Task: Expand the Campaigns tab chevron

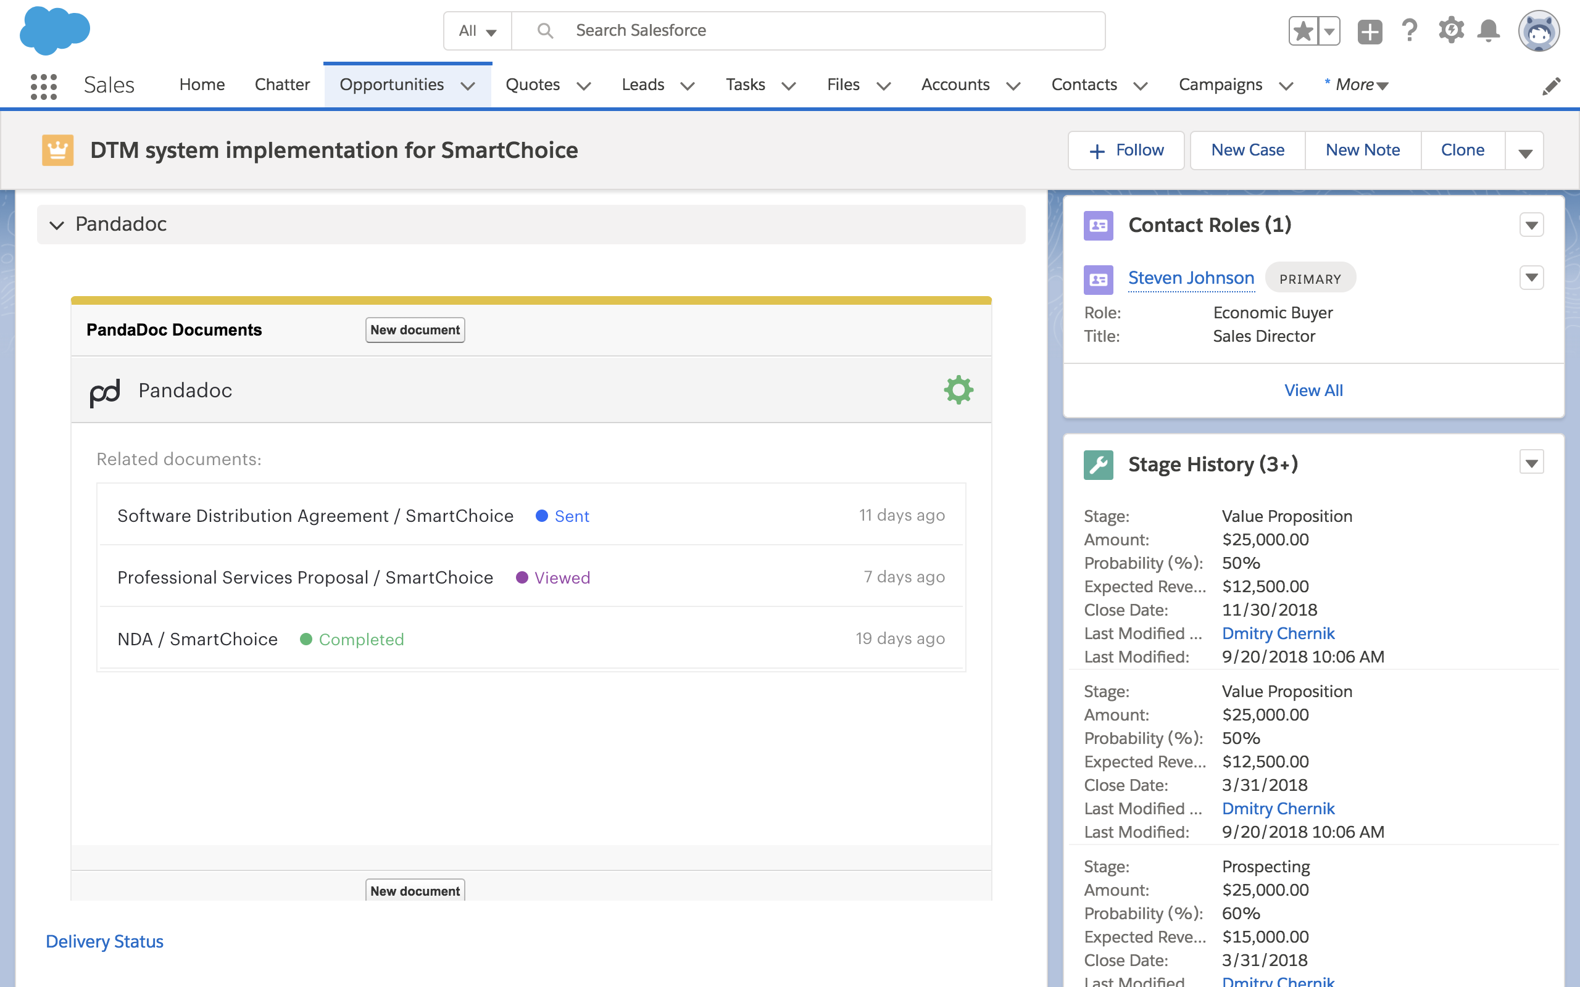Action: coord(1286,86)
